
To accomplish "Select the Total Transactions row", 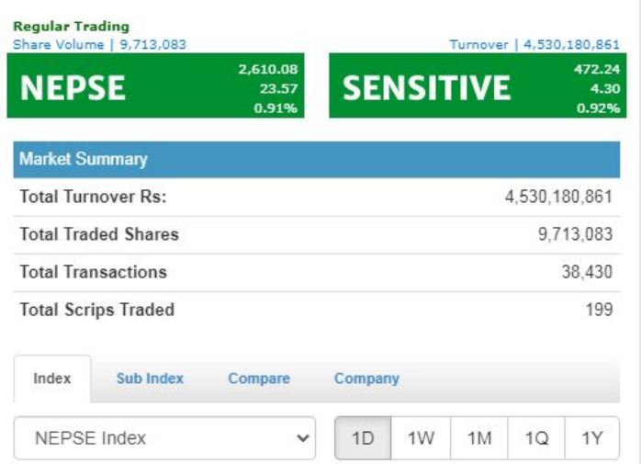I will [317, 272].
